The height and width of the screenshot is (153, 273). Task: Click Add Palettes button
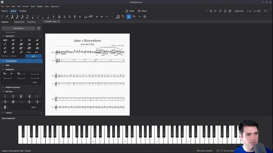pyautogui.click(x=18, y=28)
